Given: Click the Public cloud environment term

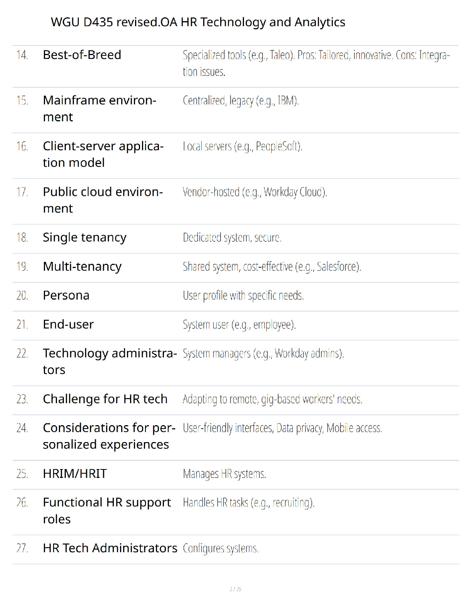Looking at the screenshot, I should click(x=103, y=200).
